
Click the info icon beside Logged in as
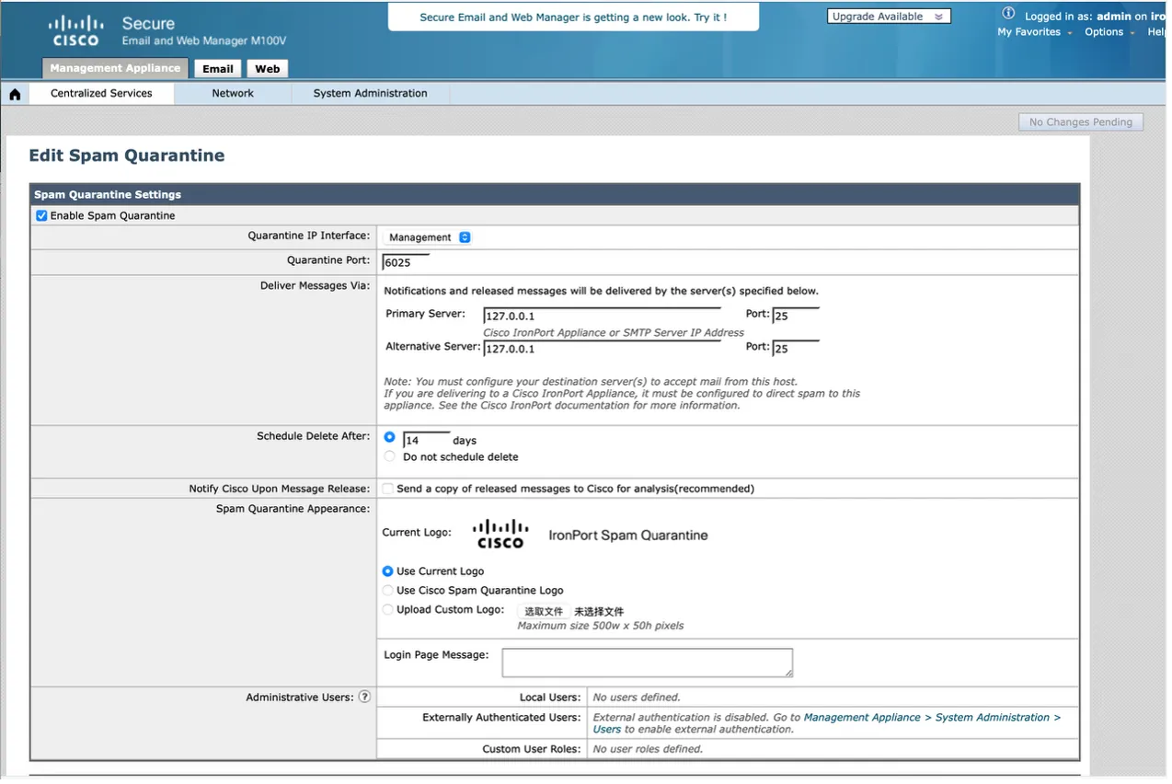pyautogui.click(x=1008, y=14)
